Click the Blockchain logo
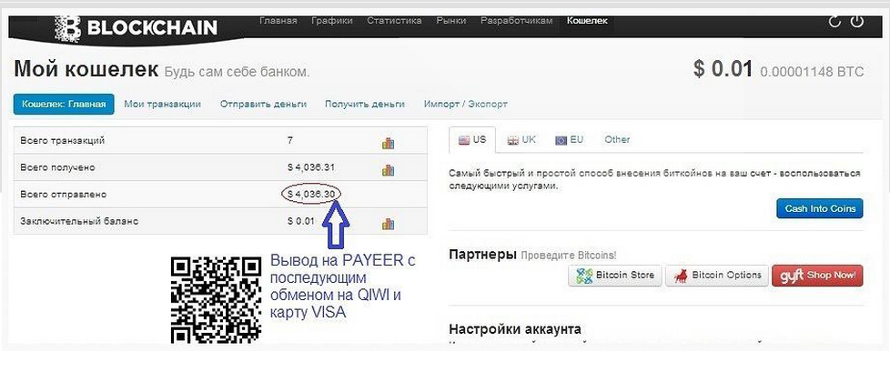The image size is (890, 392). (x=137, y=28)
